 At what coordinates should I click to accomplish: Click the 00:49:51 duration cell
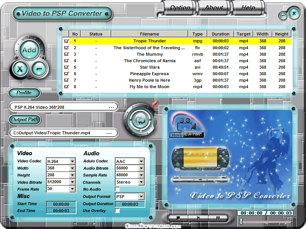(x=221, y=68)
